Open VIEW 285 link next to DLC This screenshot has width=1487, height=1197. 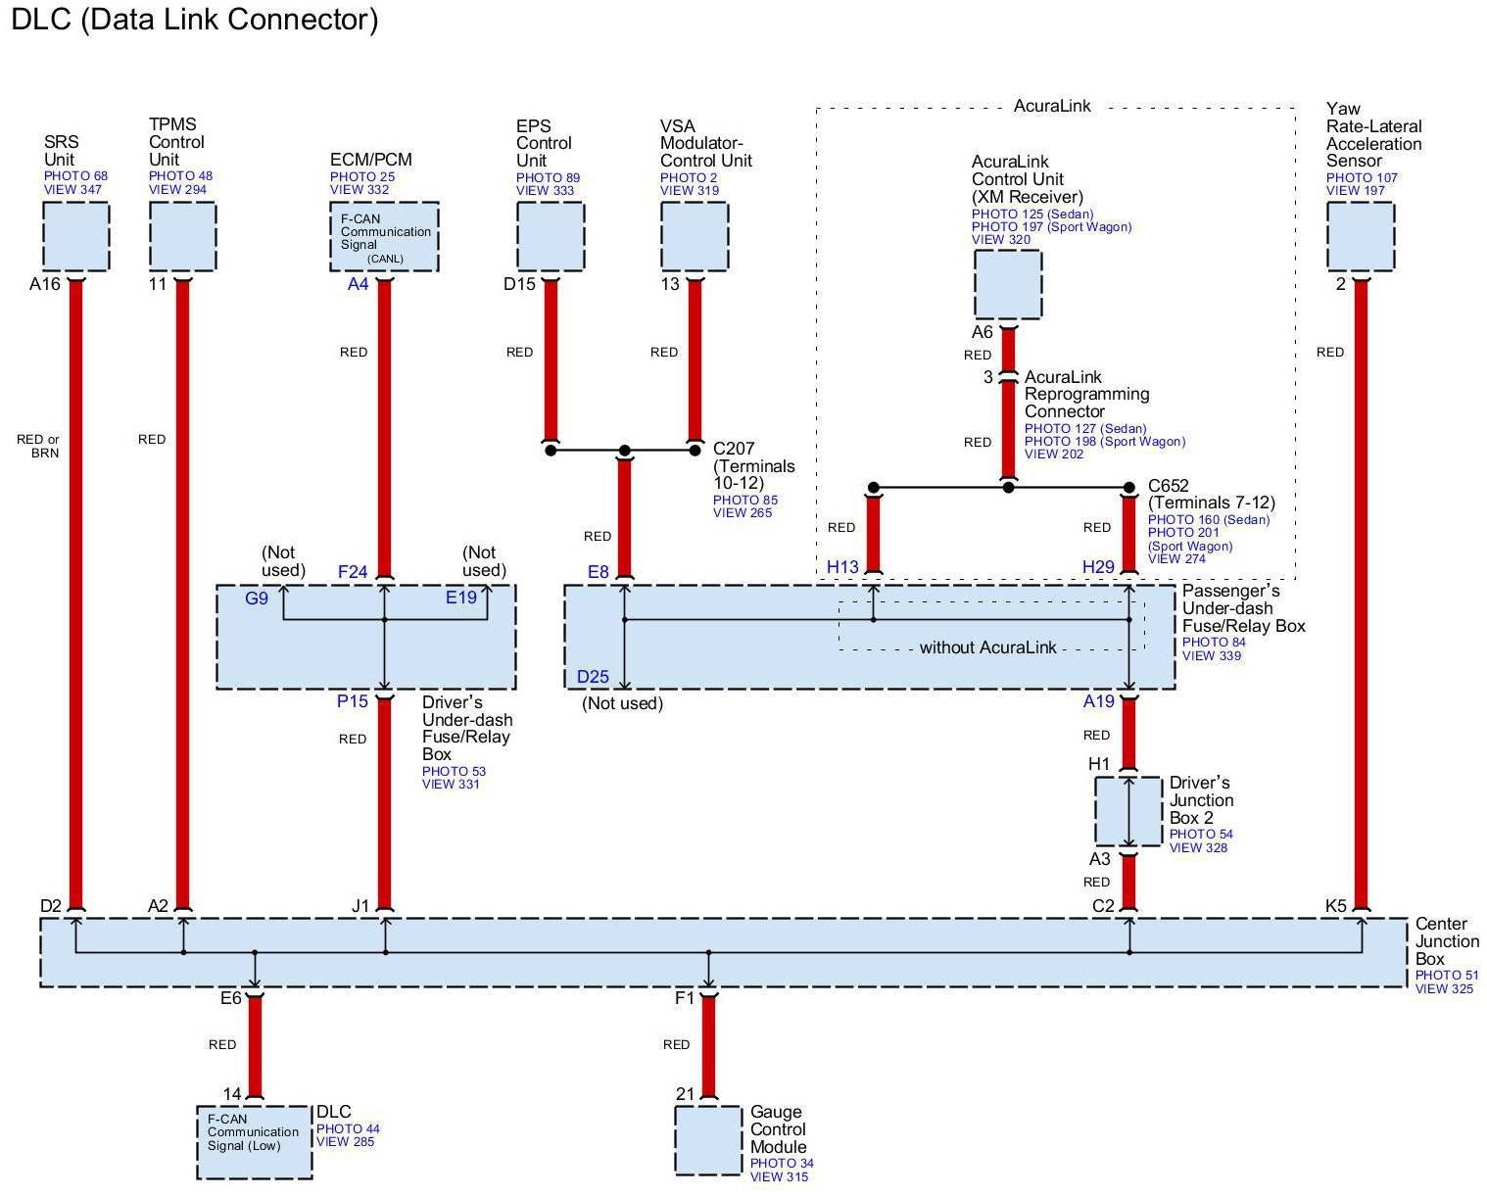click(345, 1141)
